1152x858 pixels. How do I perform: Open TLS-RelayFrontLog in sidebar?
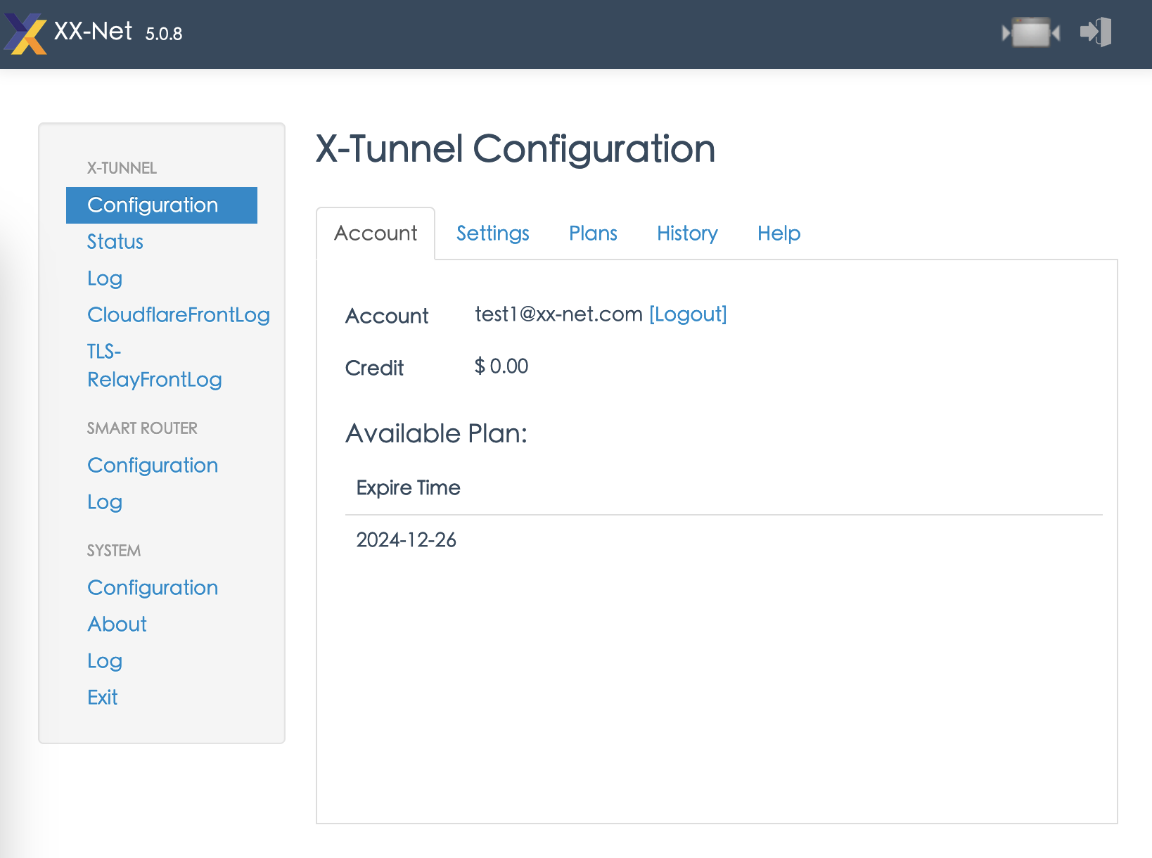(x=155, y=366)
